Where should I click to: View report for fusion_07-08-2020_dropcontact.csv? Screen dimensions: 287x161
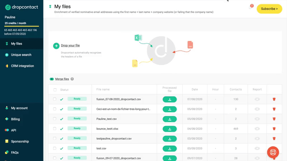(x=257, y=99)
